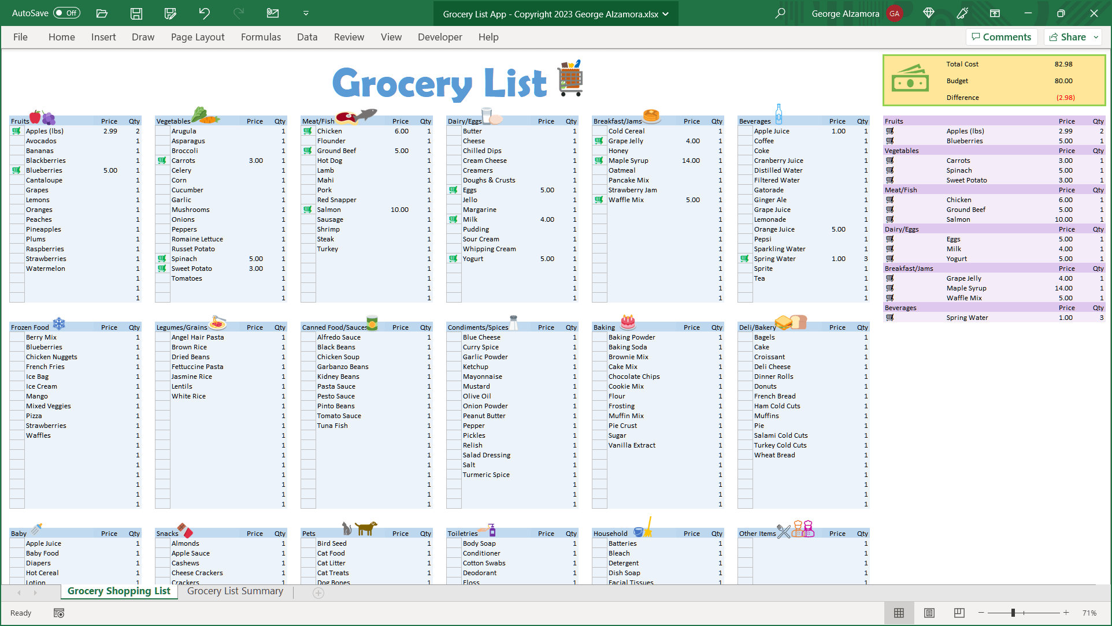Open a file using the folder icon
1112x626 pixels.
click(102, 13)
